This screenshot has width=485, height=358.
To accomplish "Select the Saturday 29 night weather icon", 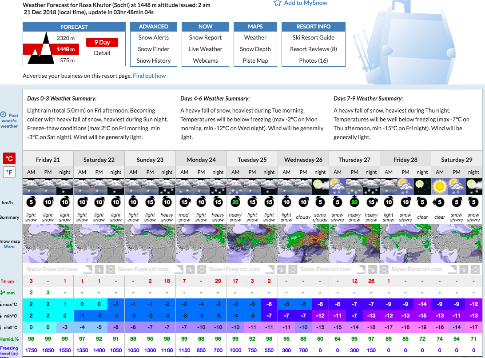I will pos(473,186).
